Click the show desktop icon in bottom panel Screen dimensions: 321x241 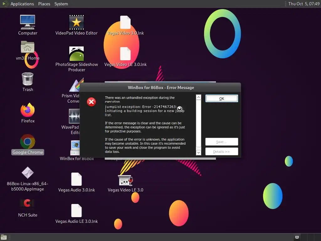pos(4,237)
